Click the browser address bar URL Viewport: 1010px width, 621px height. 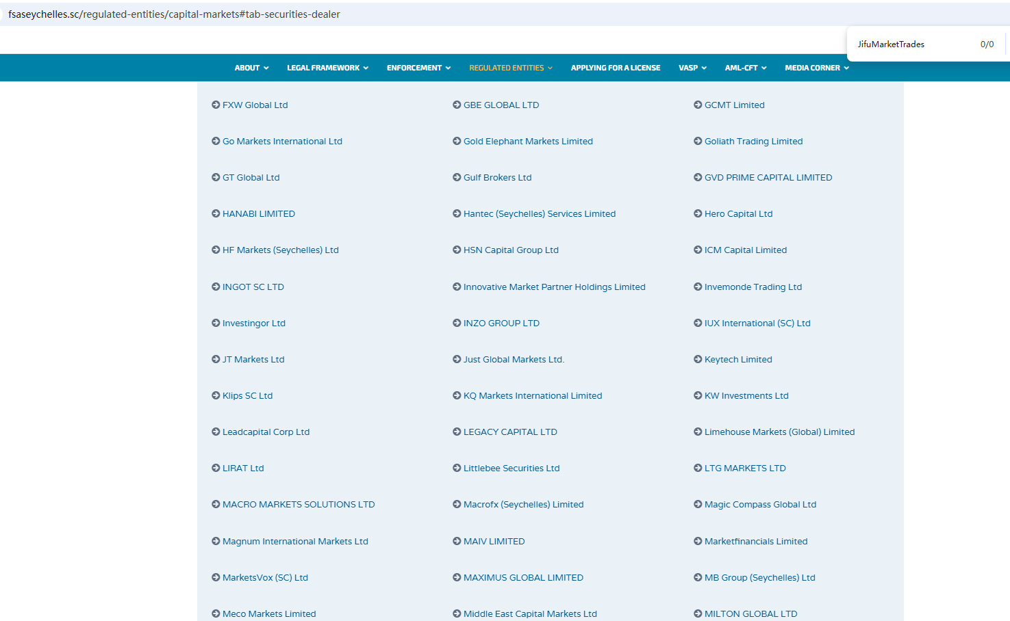point(174,14)
